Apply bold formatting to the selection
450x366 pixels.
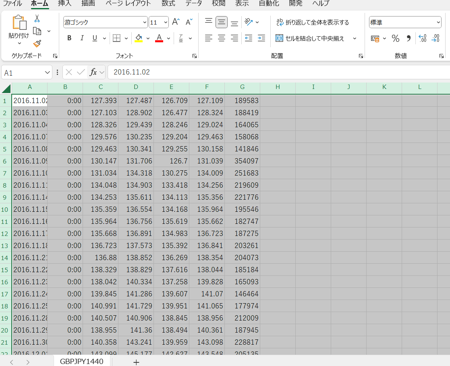pos(69,38)
